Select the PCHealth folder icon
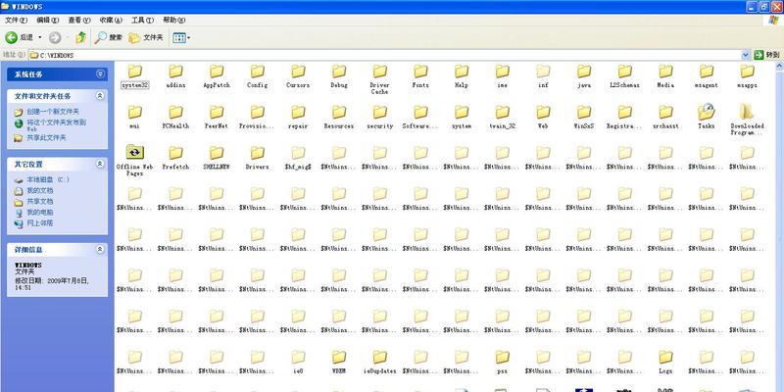784x392 pixels. point(175,112)
